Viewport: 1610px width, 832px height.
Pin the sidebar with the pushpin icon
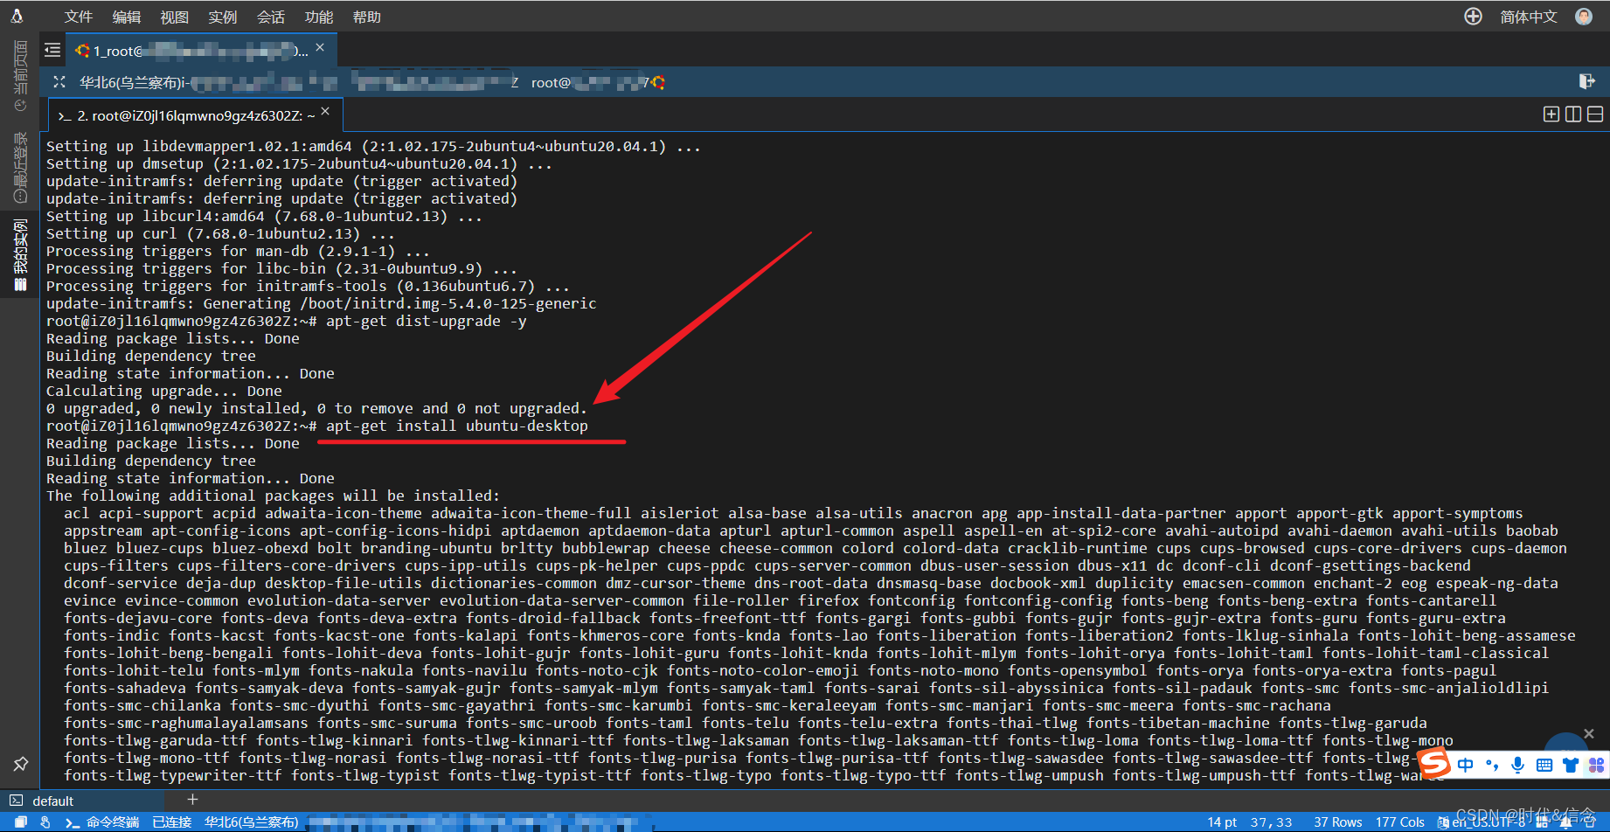pos(20,763)
